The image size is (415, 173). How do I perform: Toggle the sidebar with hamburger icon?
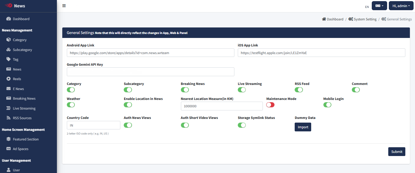pyautogui.click(x=64, y=6)
